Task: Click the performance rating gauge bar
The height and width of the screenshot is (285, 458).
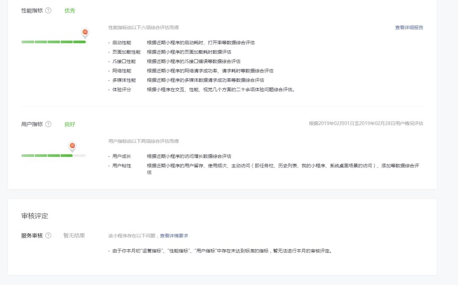Action: pos(53,42)
